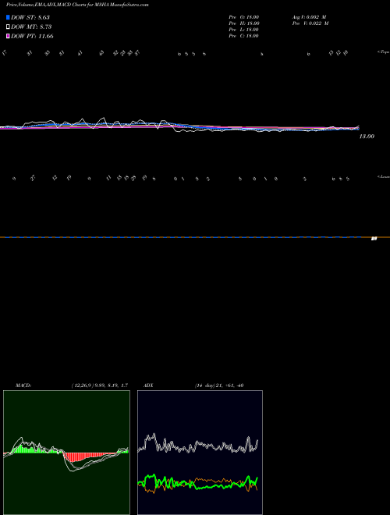The height and width of the screenshot is (515, 390).
Task: Select the 'Pre O: 18.00' value
Action: (x=243, y=17)
